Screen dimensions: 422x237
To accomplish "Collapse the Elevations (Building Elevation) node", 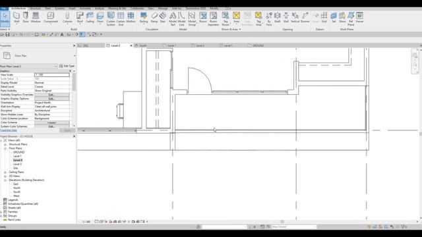I will (x=5, y=180).
